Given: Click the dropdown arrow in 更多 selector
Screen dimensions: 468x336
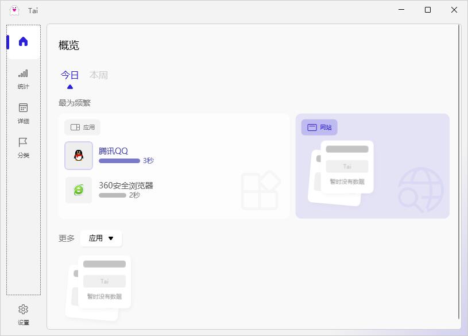Looking at the screenshot, I should [111, 238].
